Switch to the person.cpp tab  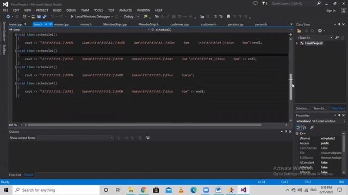[x=235, y=24]
